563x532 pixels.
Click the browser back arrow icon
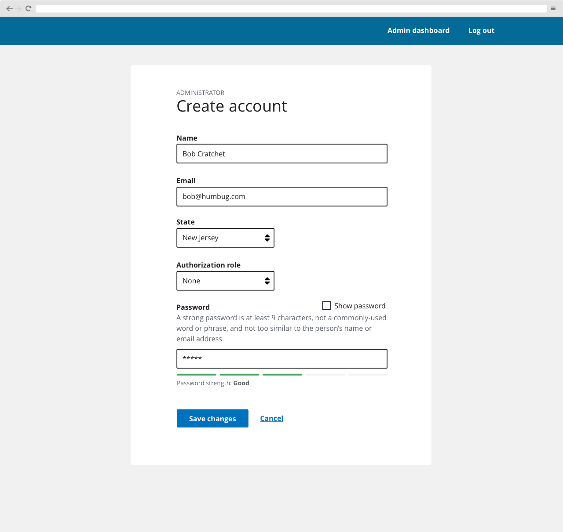tap(10, 8)
